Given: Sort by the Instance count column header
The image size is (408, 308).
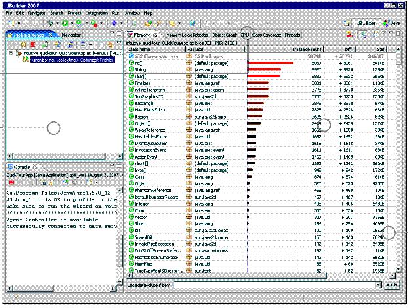Looking at the screenshot, I should pos(284,49).
